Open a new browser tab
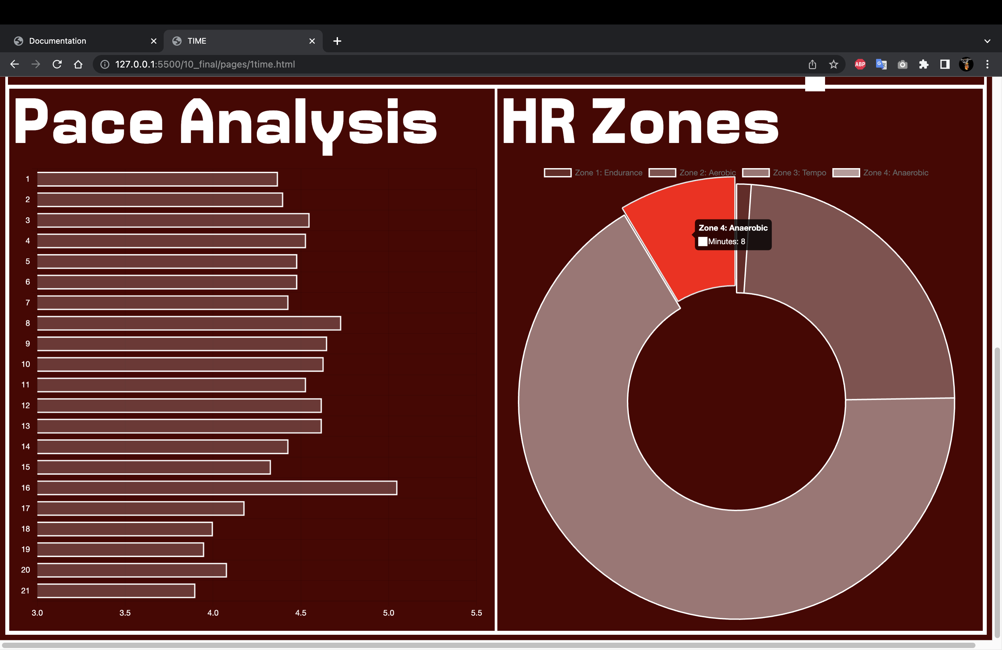This screenshot has height=650, width=1002. (337, 41)
